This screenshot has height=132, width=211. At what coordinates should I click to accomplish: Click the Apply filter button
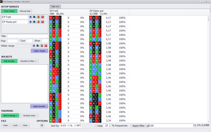(138, 126)
